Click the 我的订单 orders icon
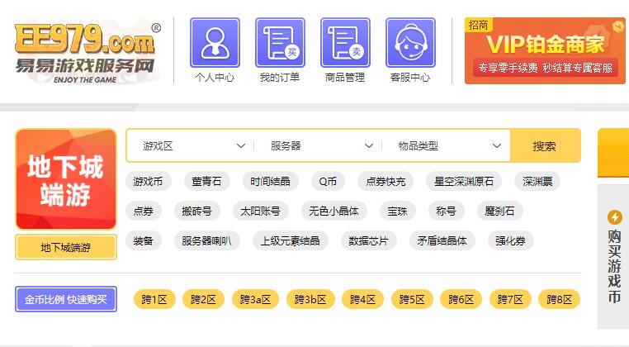The height and width of the screenshot is (347, 629). [280, 43]
